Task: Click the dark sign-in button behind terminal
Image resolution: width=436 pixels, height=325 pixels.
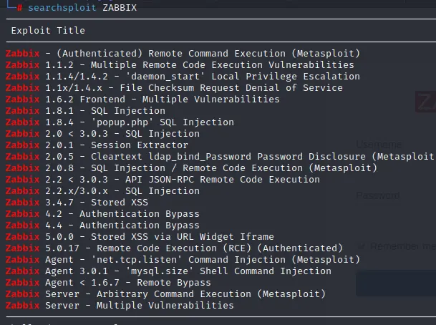Action: [x=396, y=283]
